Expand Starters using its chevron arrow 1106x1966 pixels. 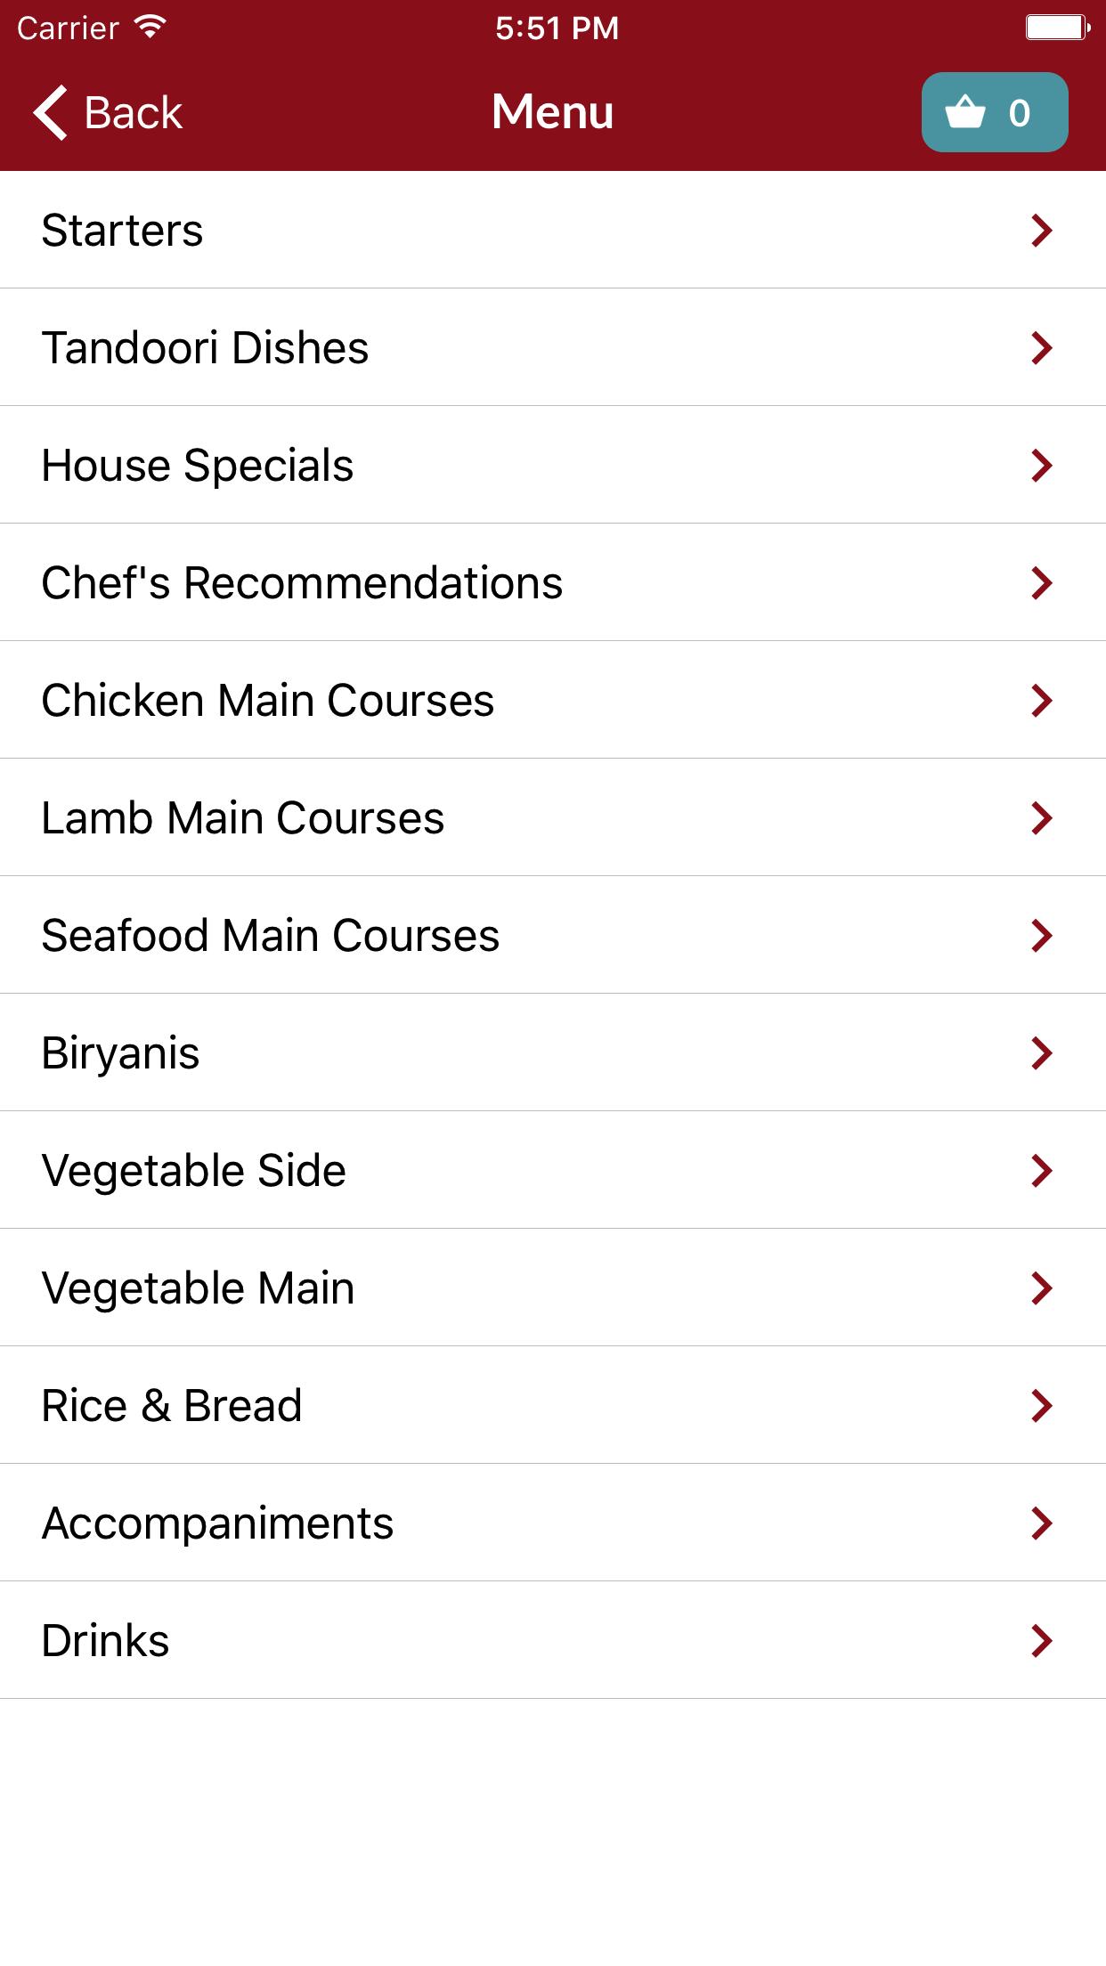[x=1041, y=231]
